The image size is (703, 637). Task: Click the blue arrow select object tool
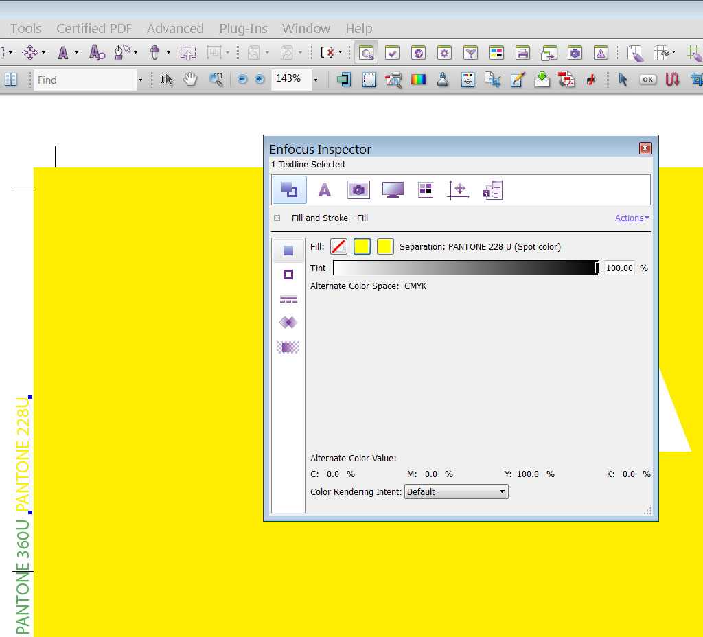pos(623,80)
